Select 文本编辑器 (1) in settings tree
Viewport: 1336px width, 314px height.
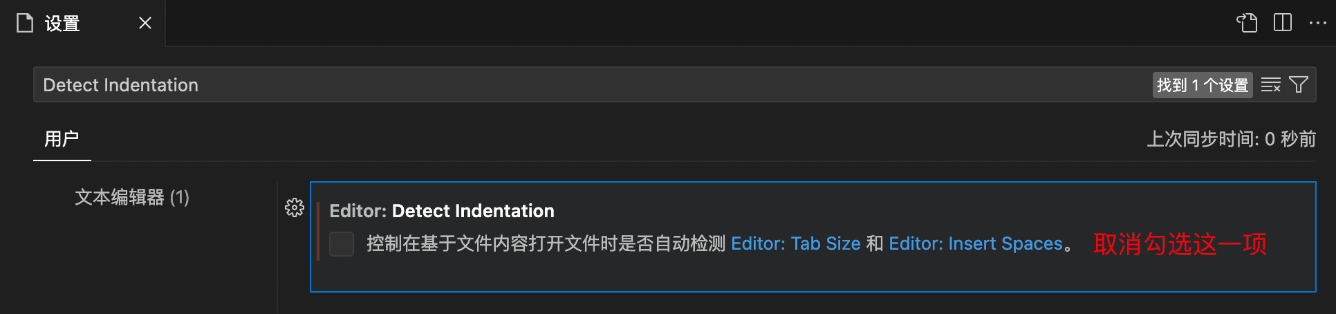pyautogui.click(x=132, y=198)
